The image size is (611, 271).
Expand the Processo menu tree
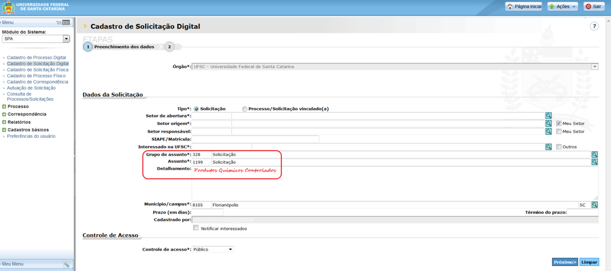[4, 107]
